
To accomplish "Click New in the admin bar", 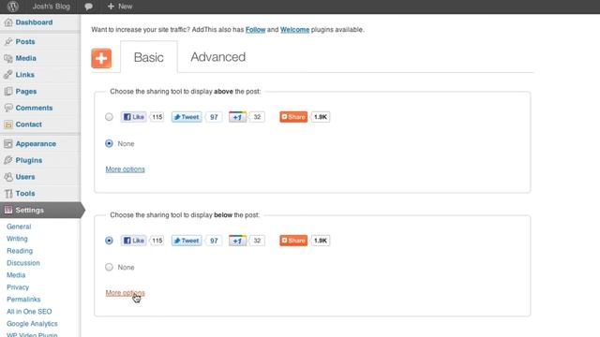I will pyautogui.click(x=125, y=7).
